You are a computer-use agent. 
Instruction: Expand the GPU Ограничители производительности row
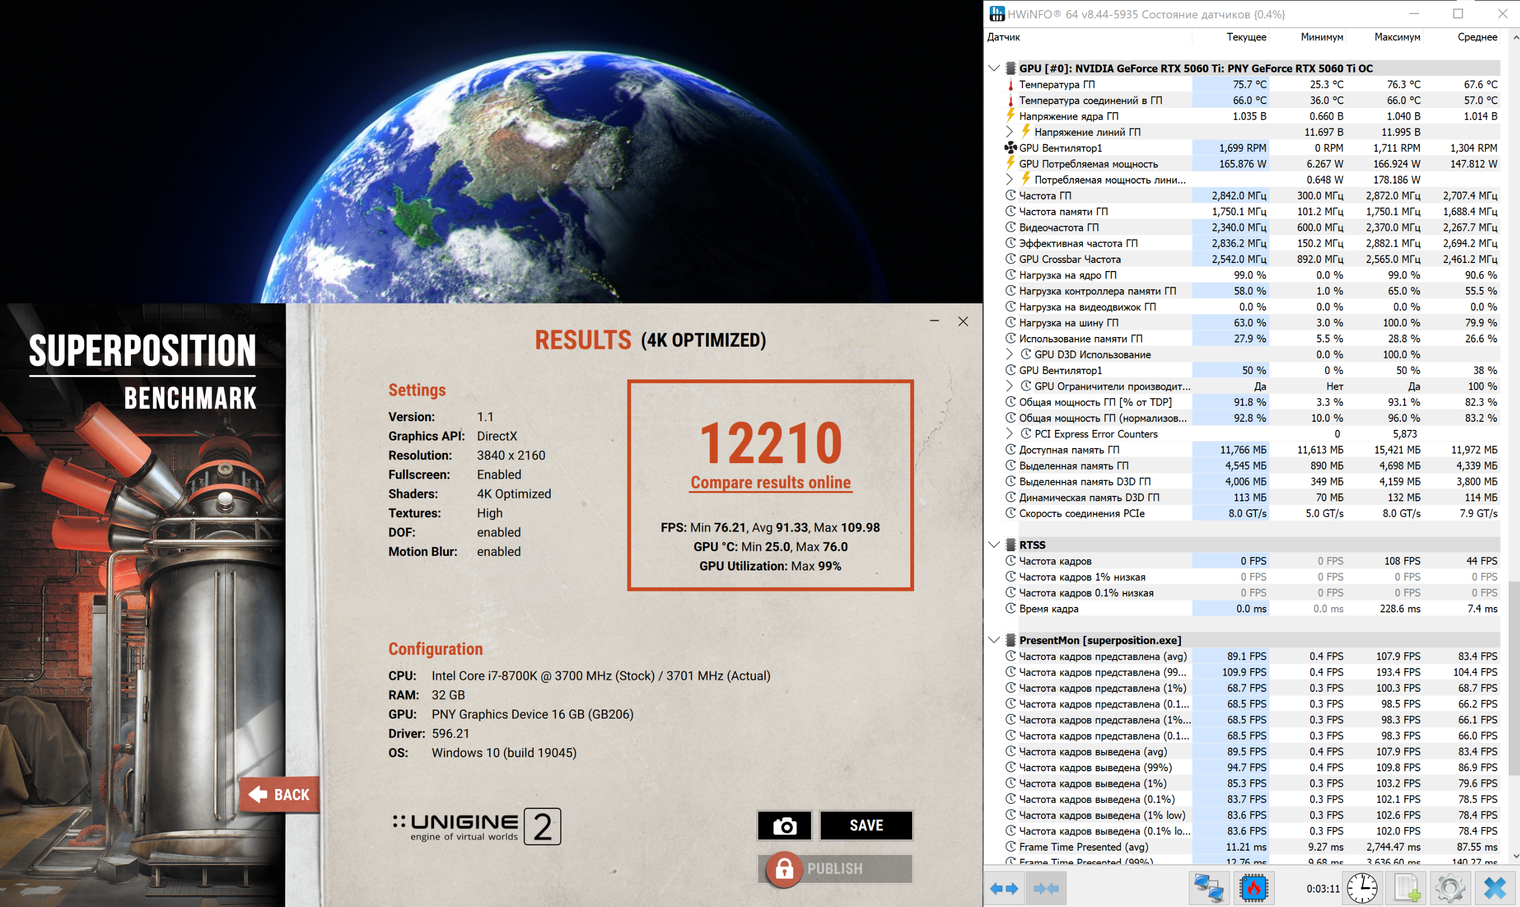(x=1010, y=386)
